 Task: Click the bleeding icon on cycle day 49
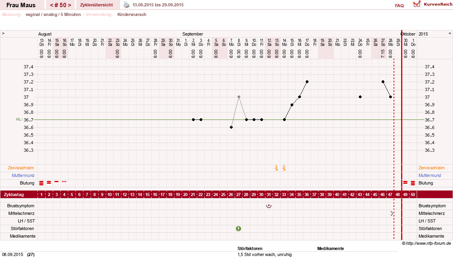tap(406, 183)
